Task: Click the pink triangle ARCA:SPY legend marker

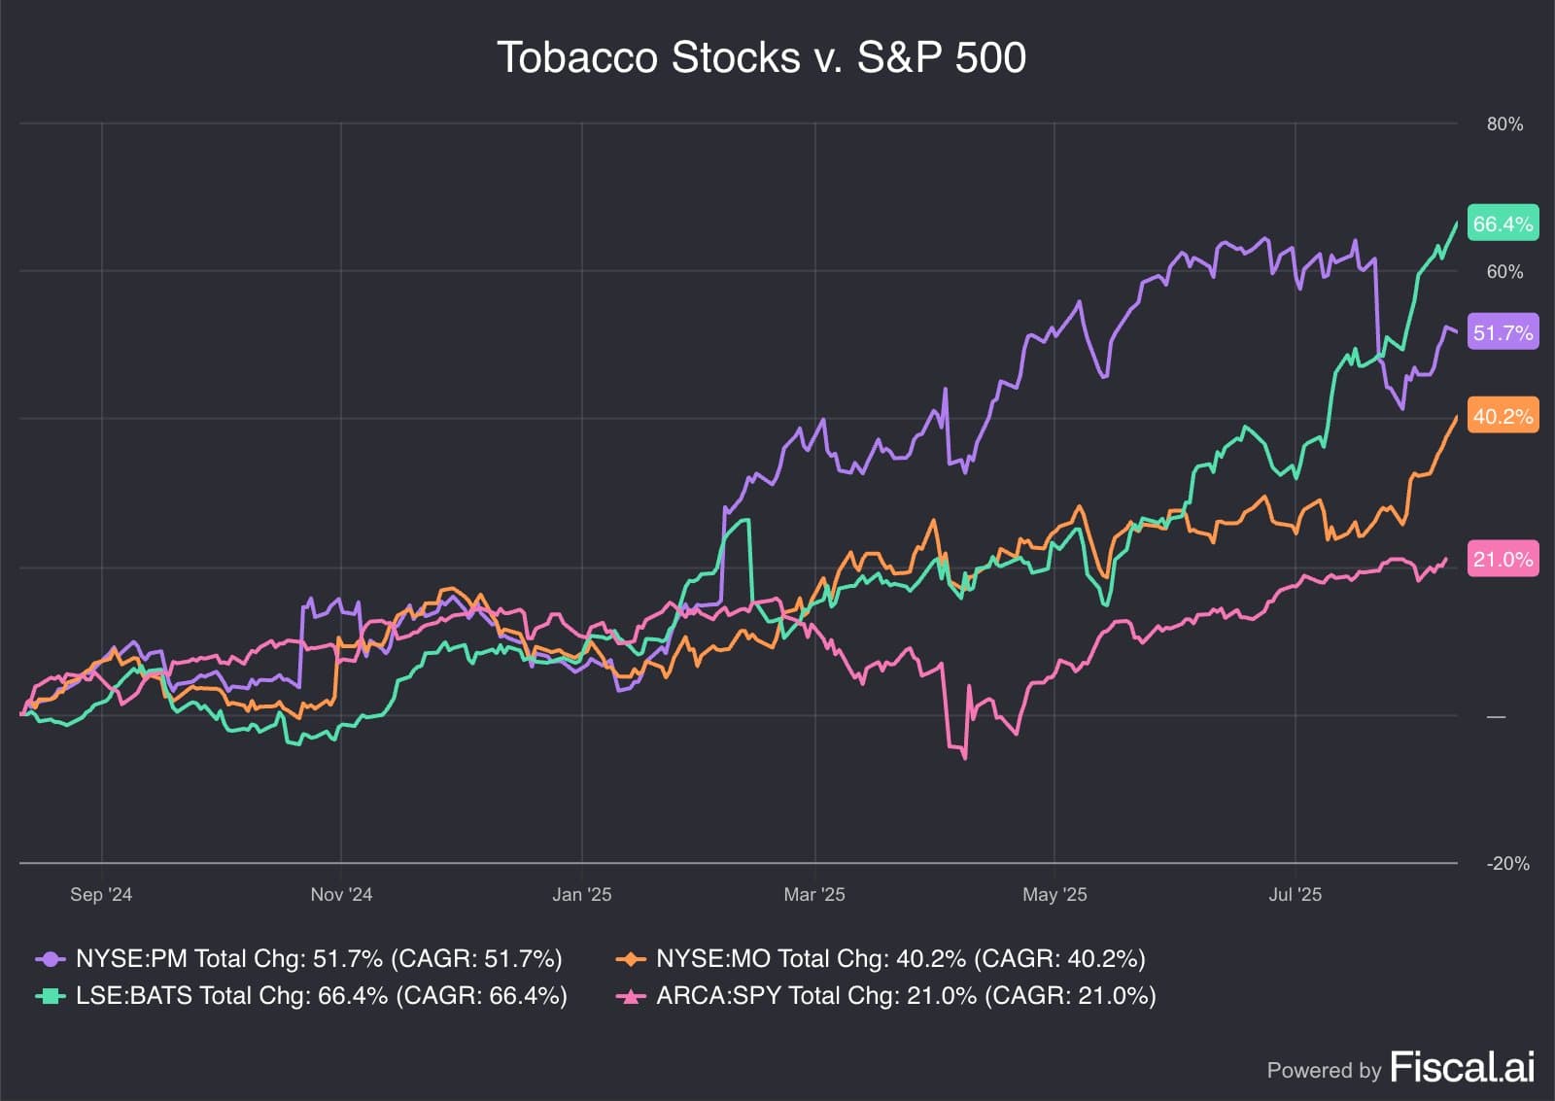Action: 631,996
